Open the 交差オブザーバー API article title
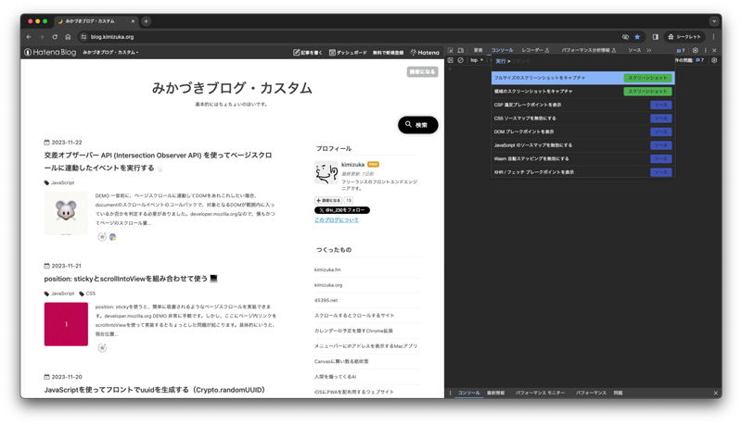The width and height of the screenshot is (742, 425). [158, 161]
